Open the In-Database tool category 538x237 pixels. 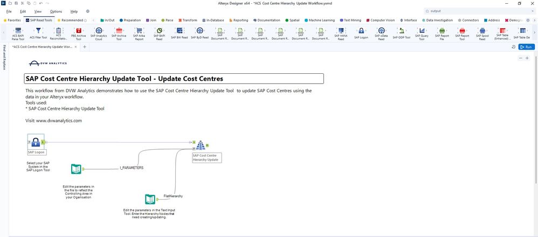(213, 20)
